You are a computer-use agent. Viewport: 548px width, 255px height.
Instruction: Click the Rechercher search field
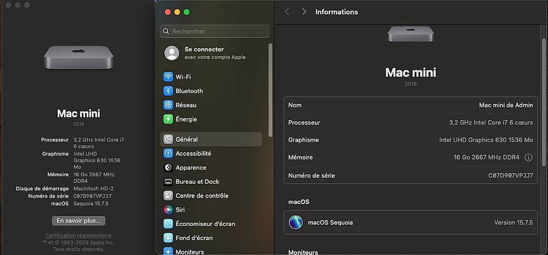215,31
